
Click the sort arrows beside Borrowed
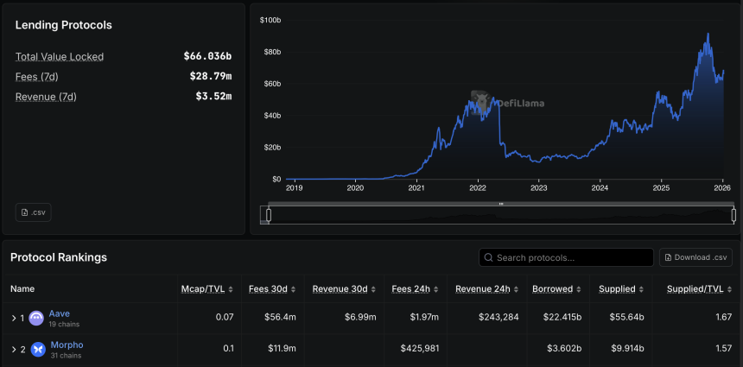(x=577, y=289)
